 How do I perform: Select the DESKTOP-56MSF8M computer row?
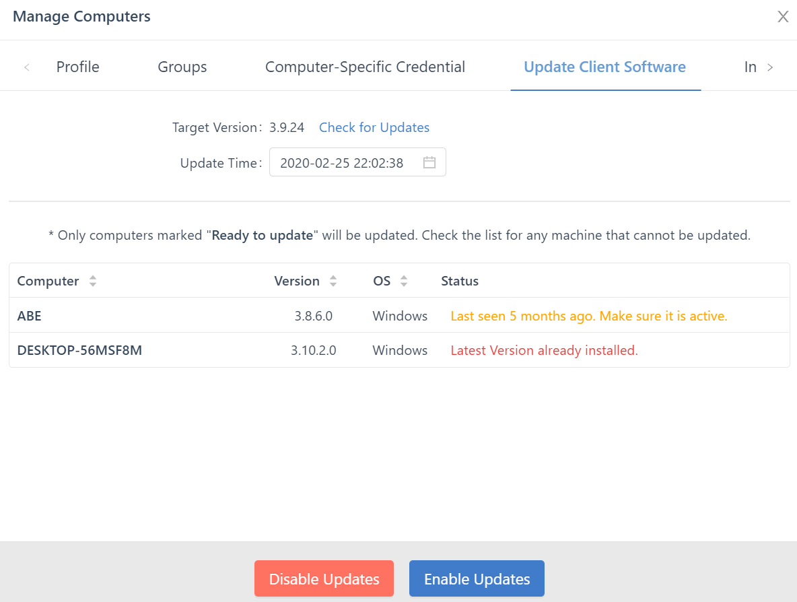pyautogui.click(x=79, y=350)
